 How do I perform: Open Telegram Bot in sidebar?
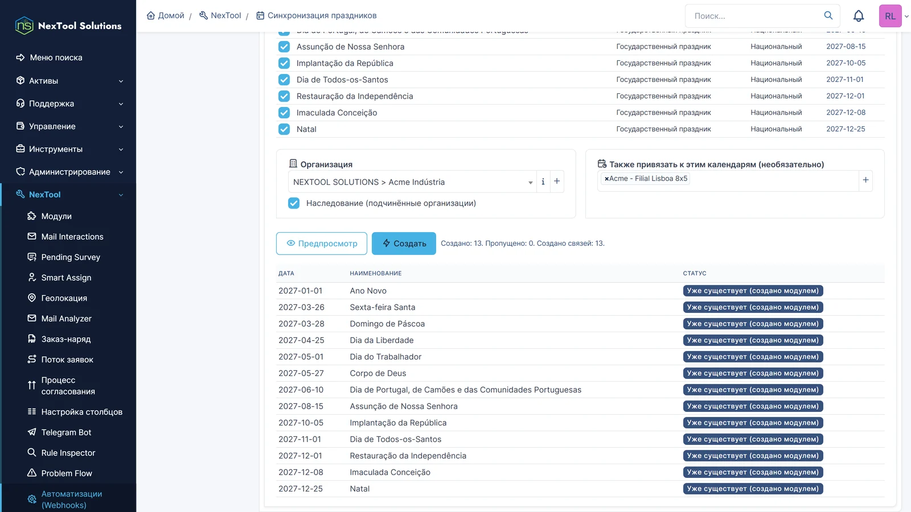66,432
